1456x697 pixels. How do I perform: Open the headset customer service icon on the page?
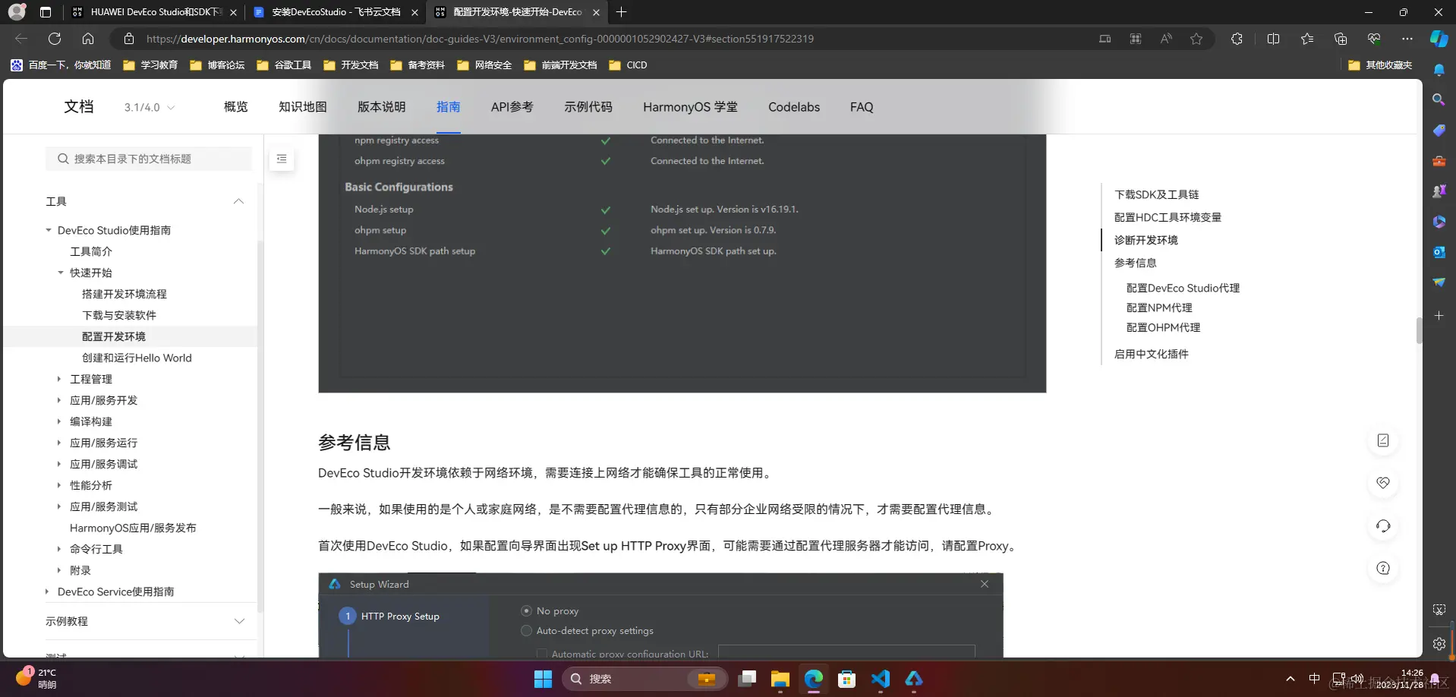(x=1383, y=525)
